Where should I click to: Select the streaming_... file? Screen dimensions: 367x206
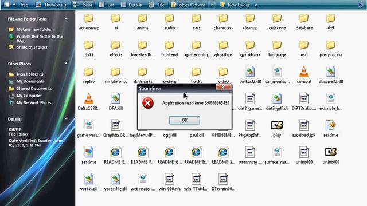[x=250, y=156]
